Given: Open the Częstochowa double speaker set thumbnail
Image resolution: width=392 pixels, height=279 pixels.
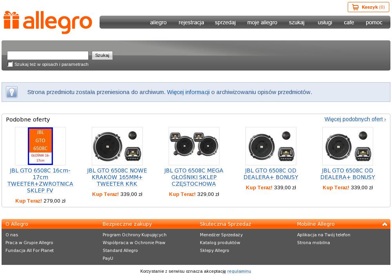Looking at the screenshot, I should click(x=194, y=146).
